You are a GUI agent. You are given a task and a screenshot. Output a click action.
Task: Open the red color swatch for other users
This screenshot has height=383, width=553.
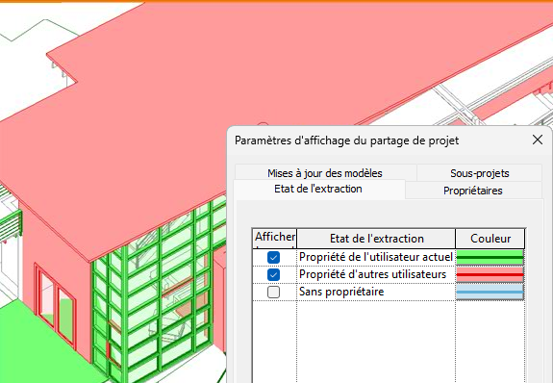(x=490, y=274)
